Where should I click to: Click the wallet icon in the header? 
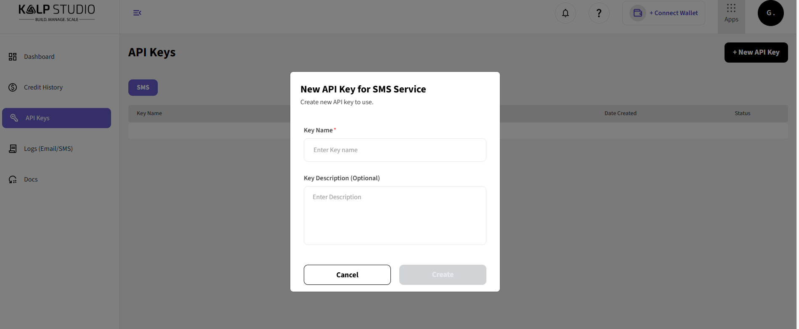tap(638, 13)
